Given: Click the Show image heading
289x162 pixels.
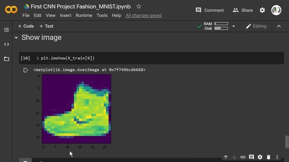Looking at the screenshot, I should (42, 37).
